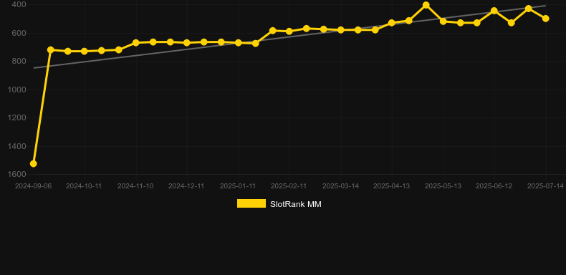
Task: Click the highest peak point near rank 400
Action: [x=426, y=5]
